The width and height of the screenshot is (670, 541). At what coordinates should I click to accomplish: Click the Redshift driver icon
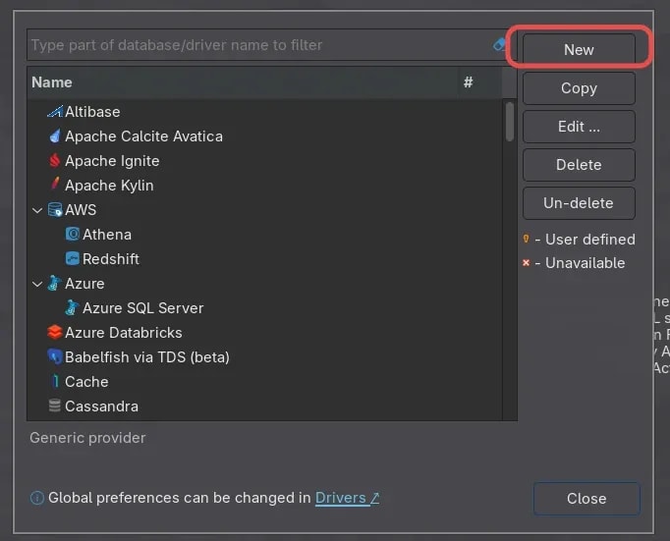pyautogui.click(x=73, y=258)
